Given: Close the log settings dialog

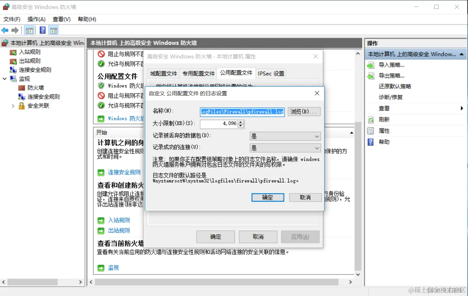Looking at the screenshot, I should [317, 94].
